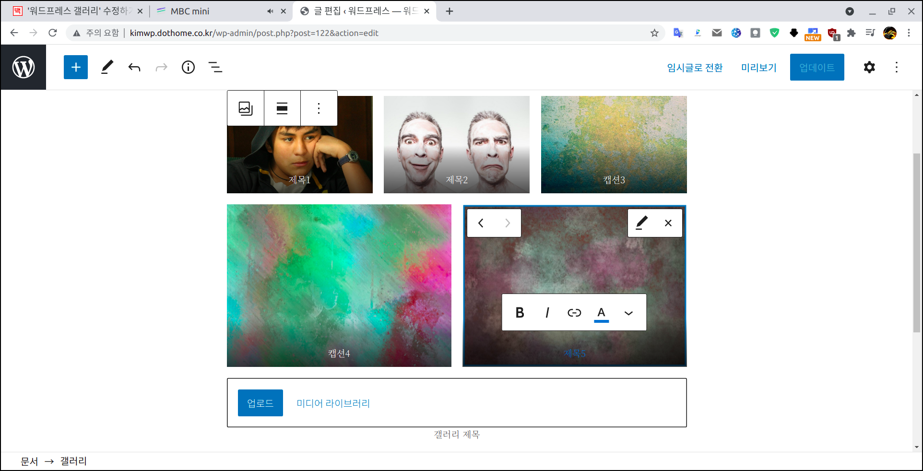
Task: Click 문서 in the breadcrumb
Action: pyautogui.click(x=29, y=461)
